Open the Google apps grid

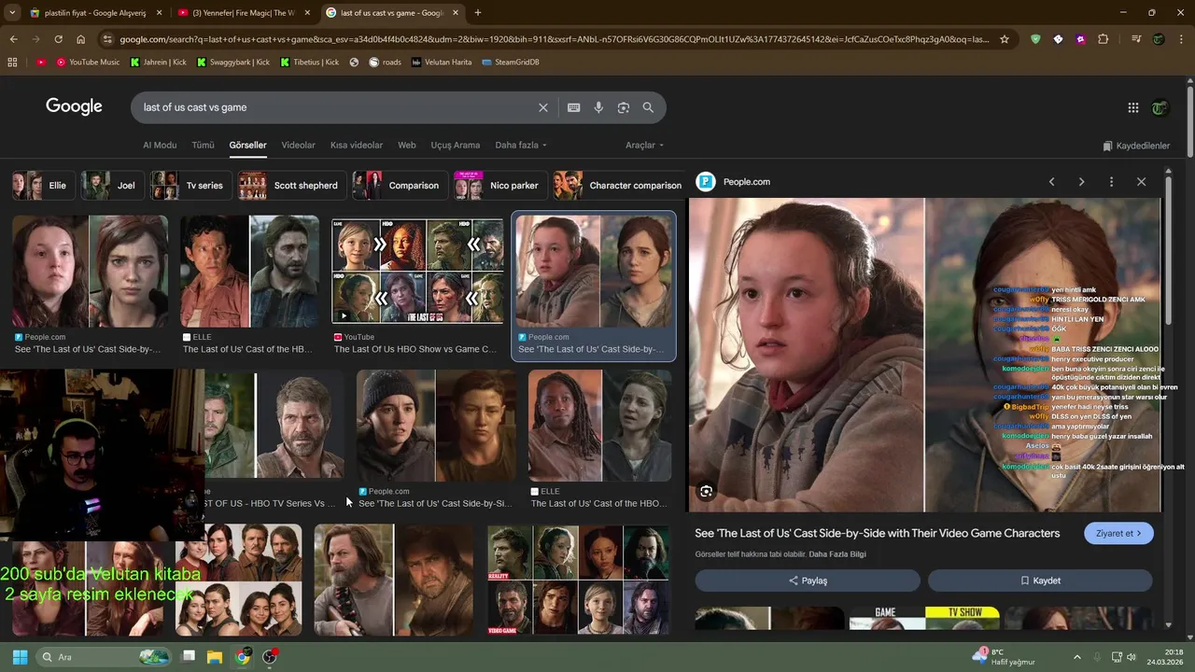pos(1133,107)
